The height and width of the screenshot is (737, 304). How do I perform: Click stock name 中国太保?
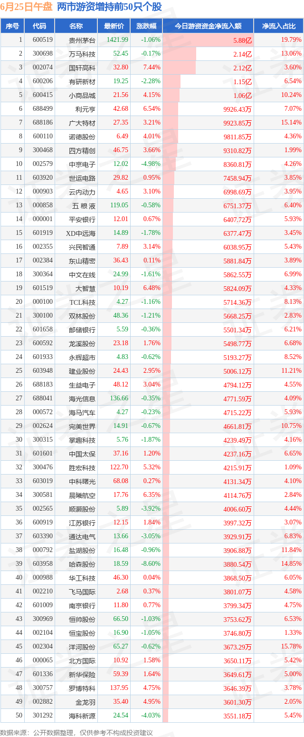coord(82,454)
